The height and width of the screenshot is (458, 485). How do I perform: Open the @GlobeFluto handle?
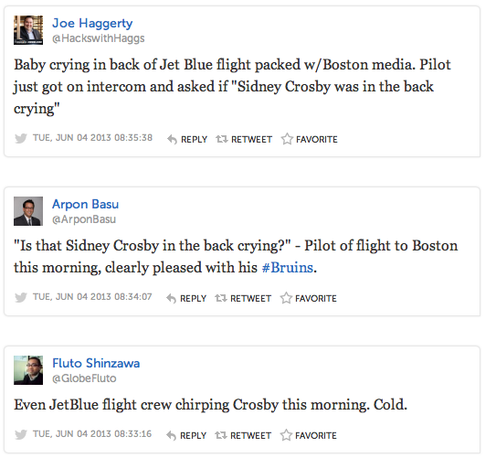84,378
